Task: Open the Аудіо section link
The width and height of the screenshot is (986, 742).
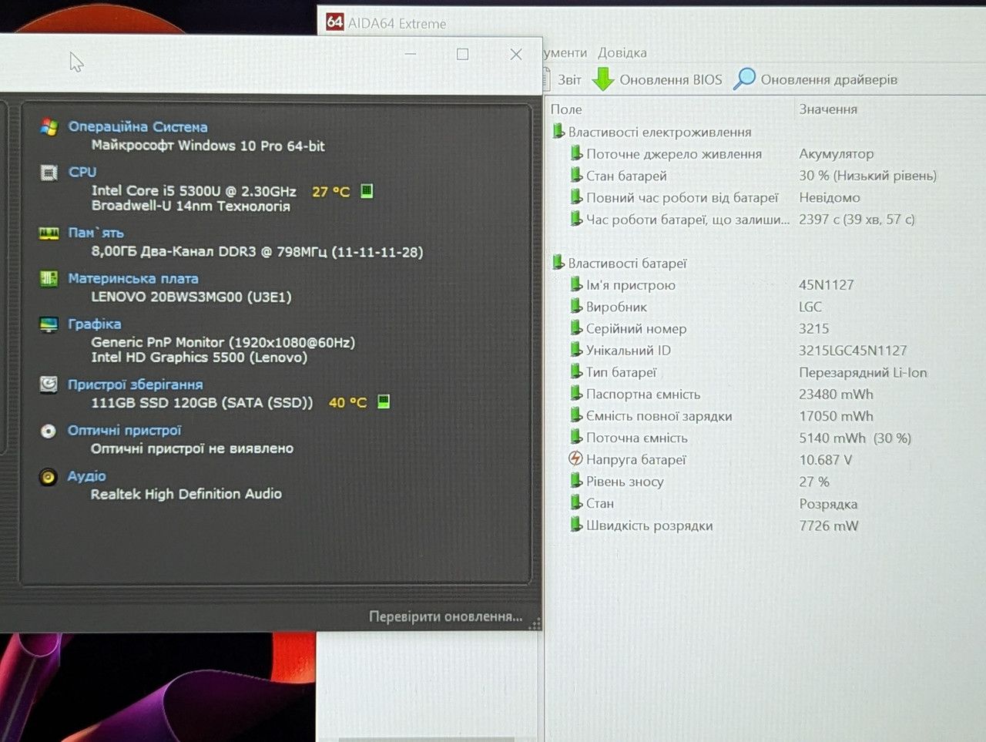Action: (86, 476)
